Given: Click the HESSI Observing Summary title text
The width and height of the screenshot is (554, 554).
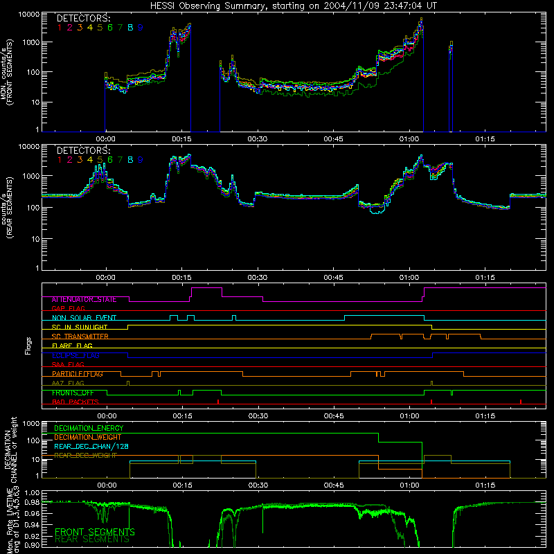Looking at the screenshot, I should (293, 6).
